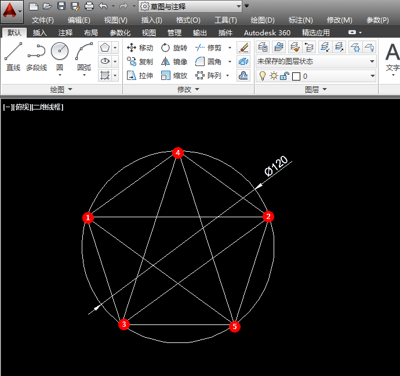Viewport: 400px width, 376px height.
Task: Open the workspace dropdown 草图与注释
Action: (190, 6)
